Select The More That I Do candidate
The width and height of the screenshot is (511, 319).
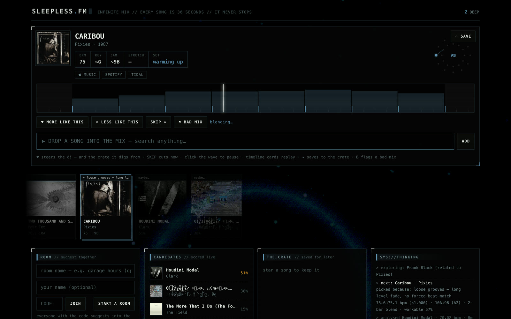point(199,309)
